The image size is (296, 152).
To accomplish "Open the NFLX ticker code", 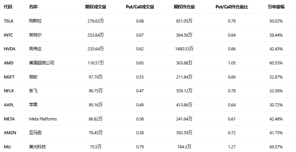I will click(x=9, y=91).
